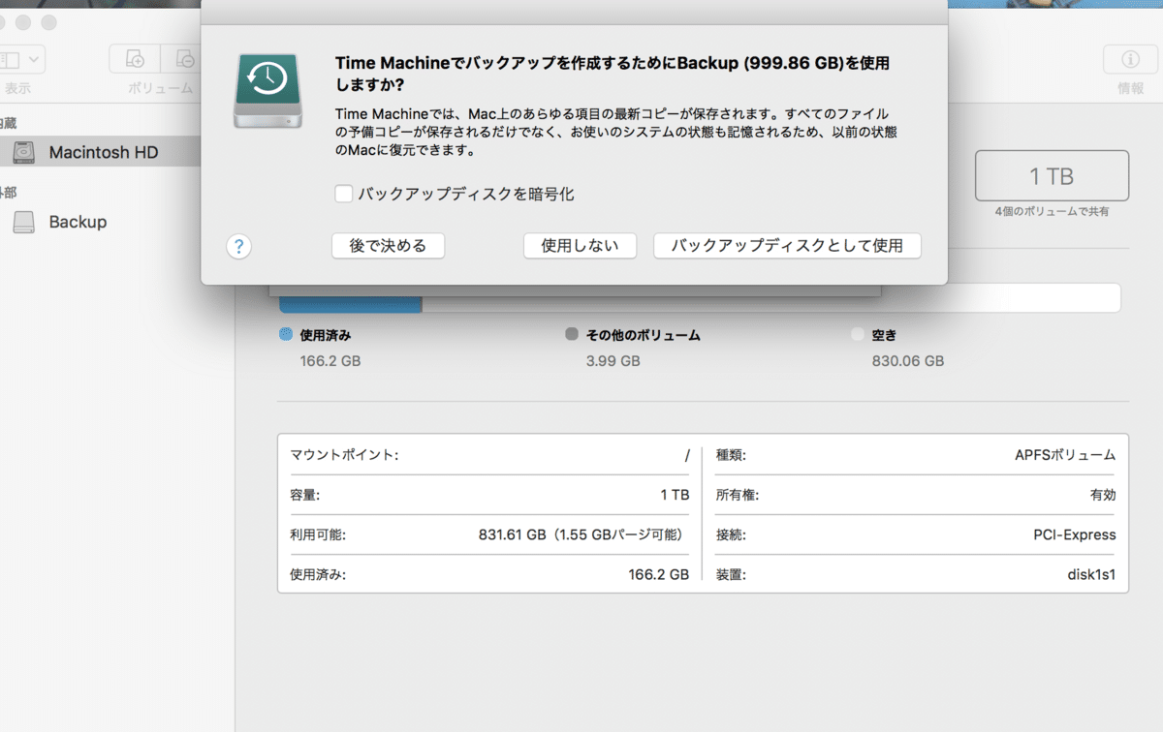1163x732 pixels.
Task: Select the Macintosh HD drive in sidebar
Action: click(103, 153)
